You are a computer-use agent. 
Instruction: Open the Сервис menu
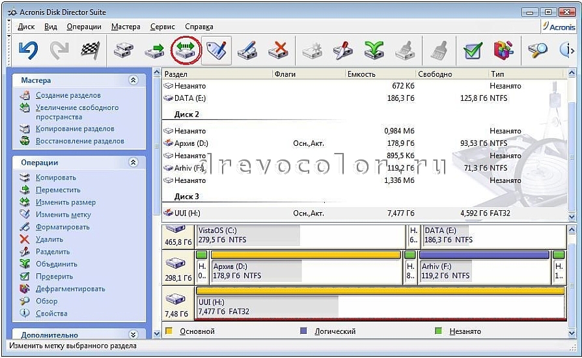pos(163,27)
